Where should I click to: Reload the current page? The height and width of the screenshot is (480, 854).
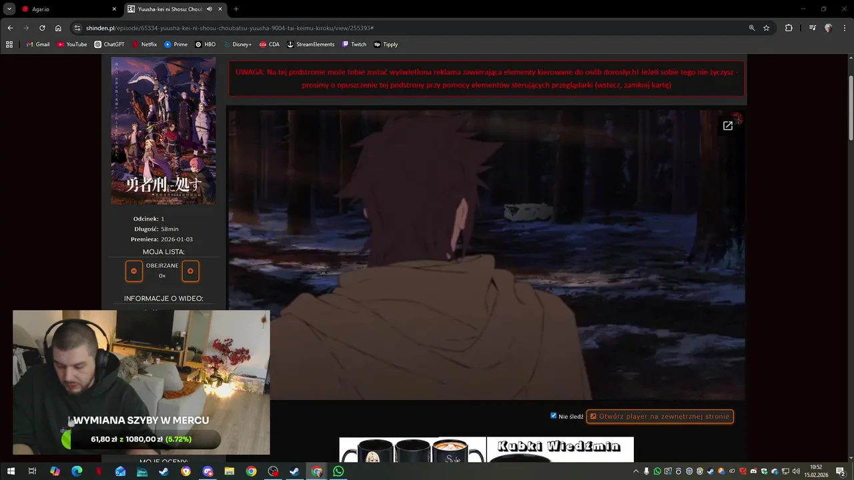coord(42,28)
